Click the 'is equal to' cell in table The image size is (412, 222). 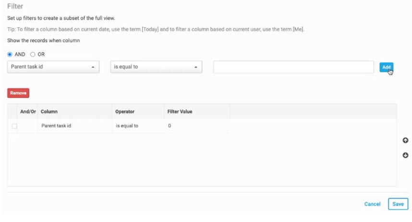pos(127,126)
